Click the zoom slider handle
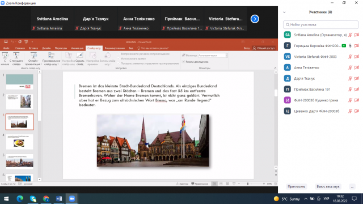This screenshot has height=204, width=363. (248, 184)
